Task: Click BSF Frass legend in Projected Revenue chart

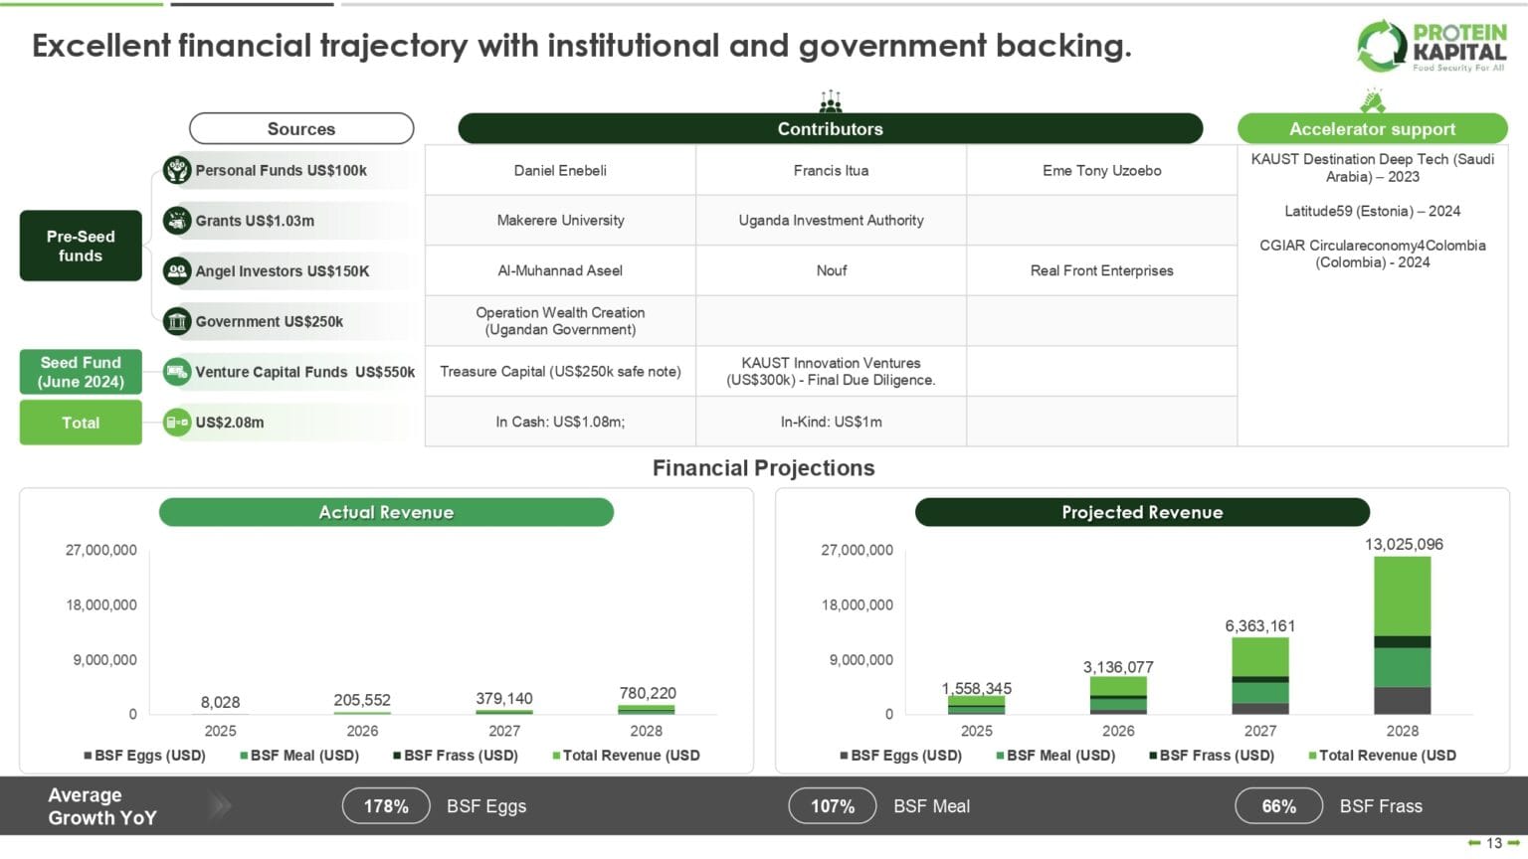Action: coord(1212,756)
